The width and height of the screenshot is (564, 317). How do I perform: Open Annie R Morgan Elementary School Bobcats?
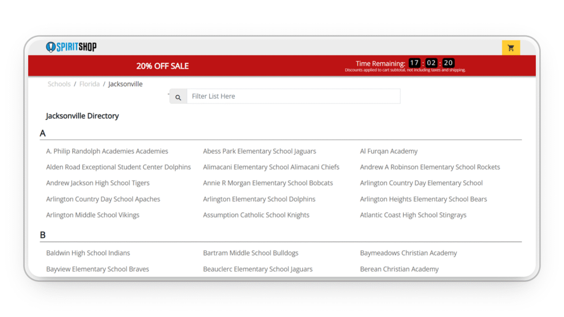pos(268,183)
